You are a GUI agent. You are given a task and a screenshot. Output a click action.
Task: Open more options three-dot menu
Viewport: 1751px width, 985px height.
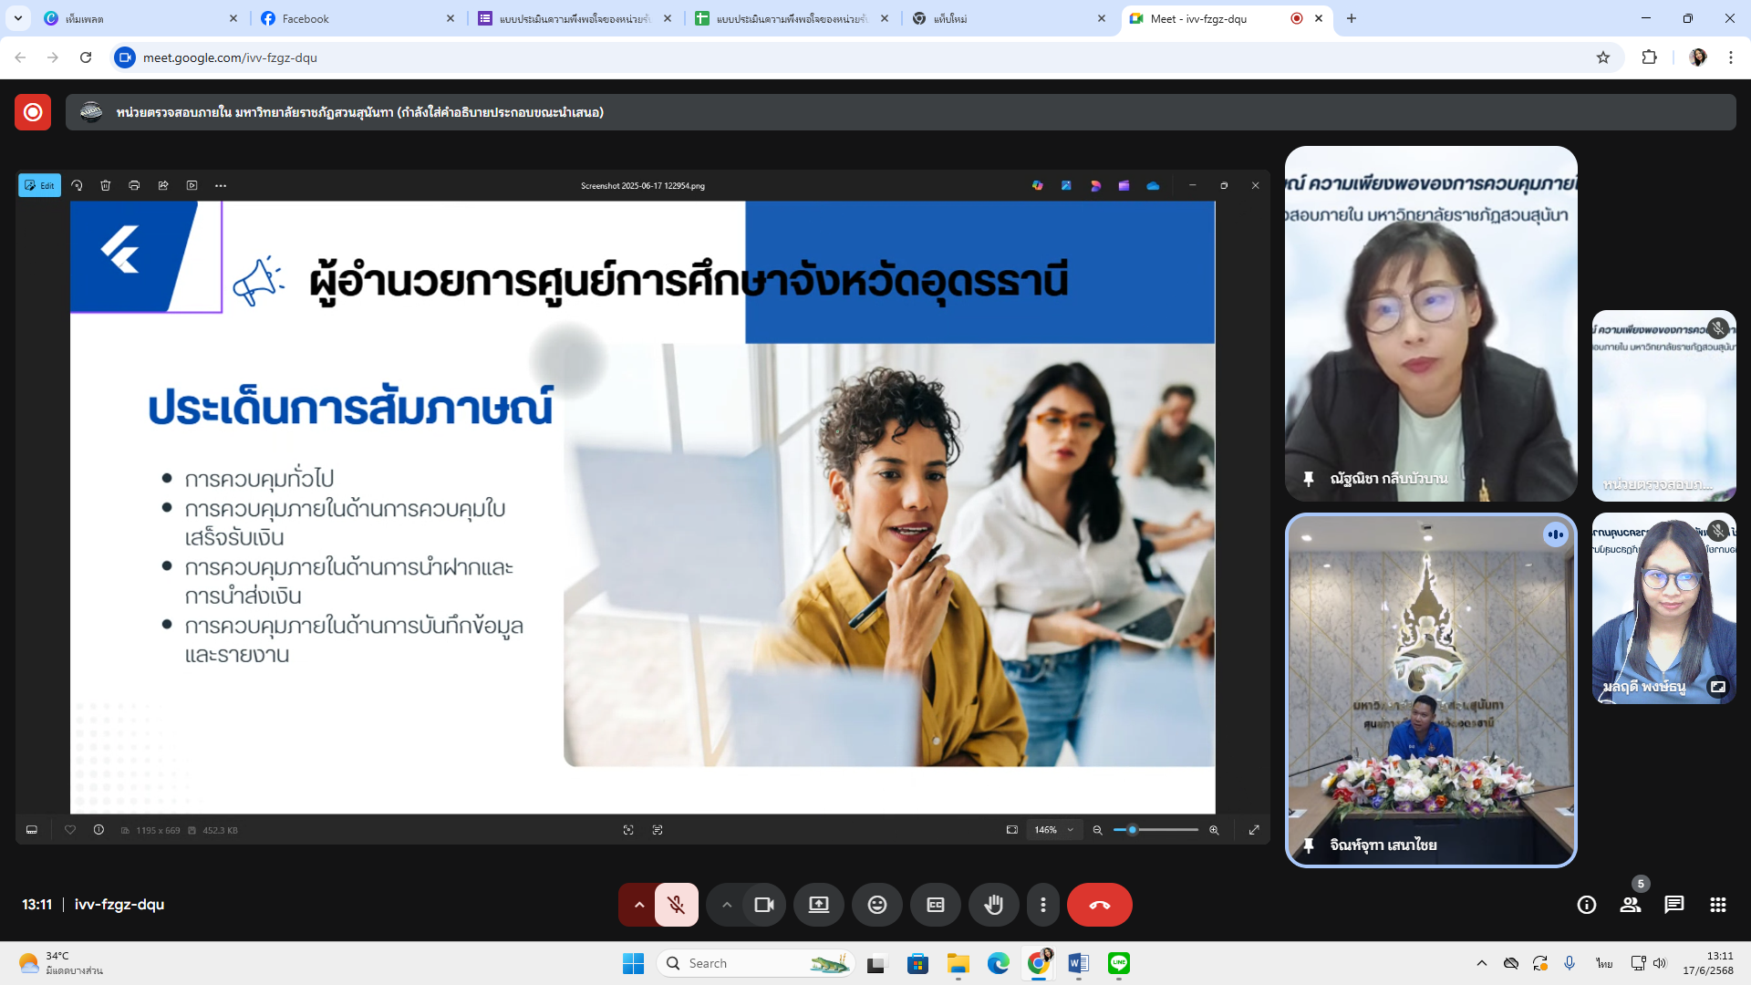[1042, 905]
